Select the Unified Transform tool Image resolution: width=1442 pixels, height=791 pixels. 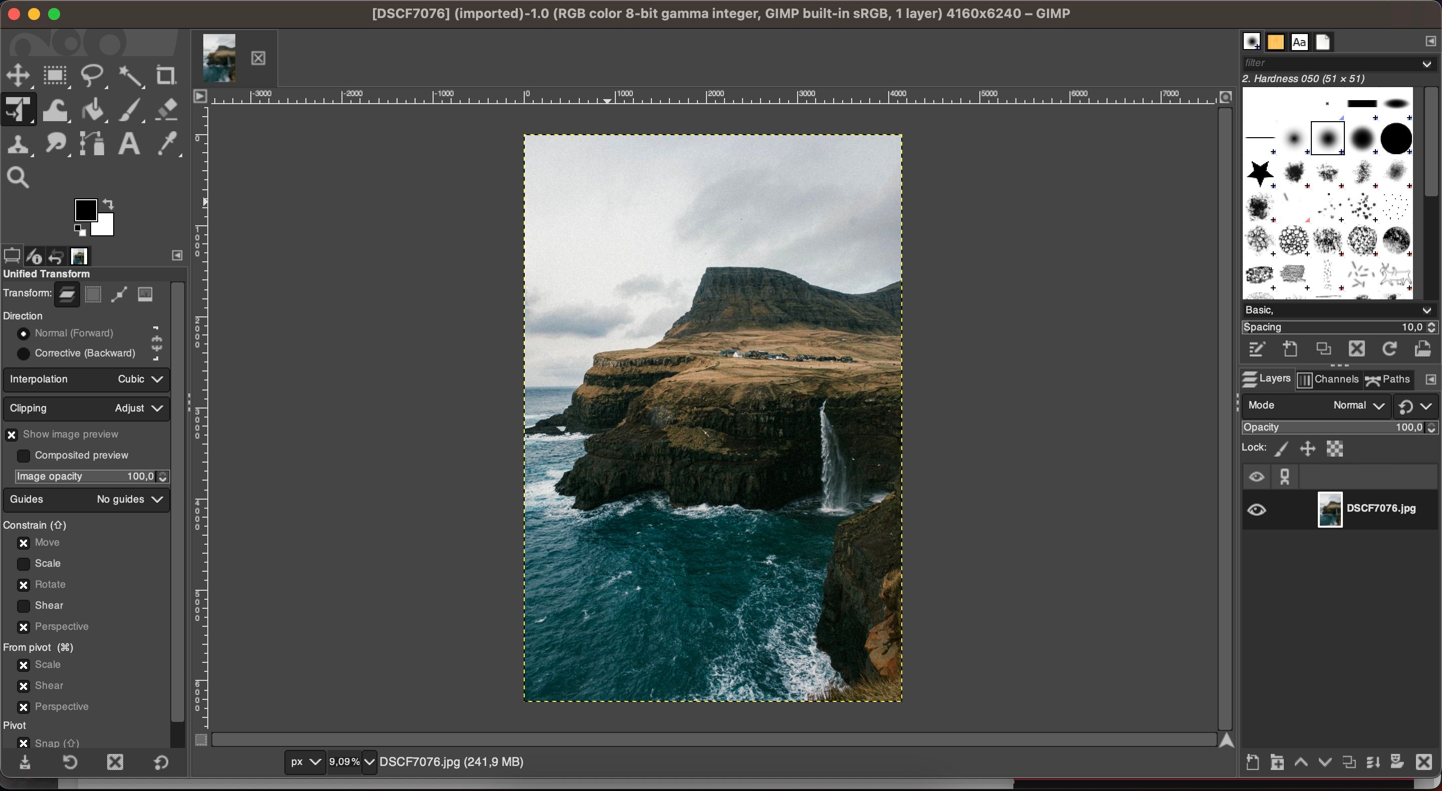19,108
